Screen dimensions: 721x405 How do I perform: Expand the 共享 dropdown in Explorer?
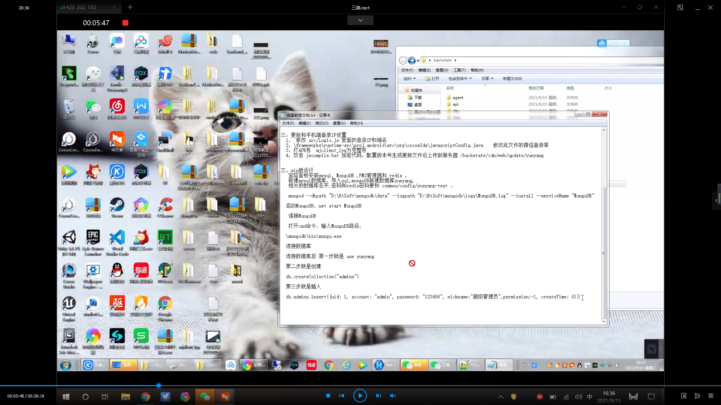(487, 78)
